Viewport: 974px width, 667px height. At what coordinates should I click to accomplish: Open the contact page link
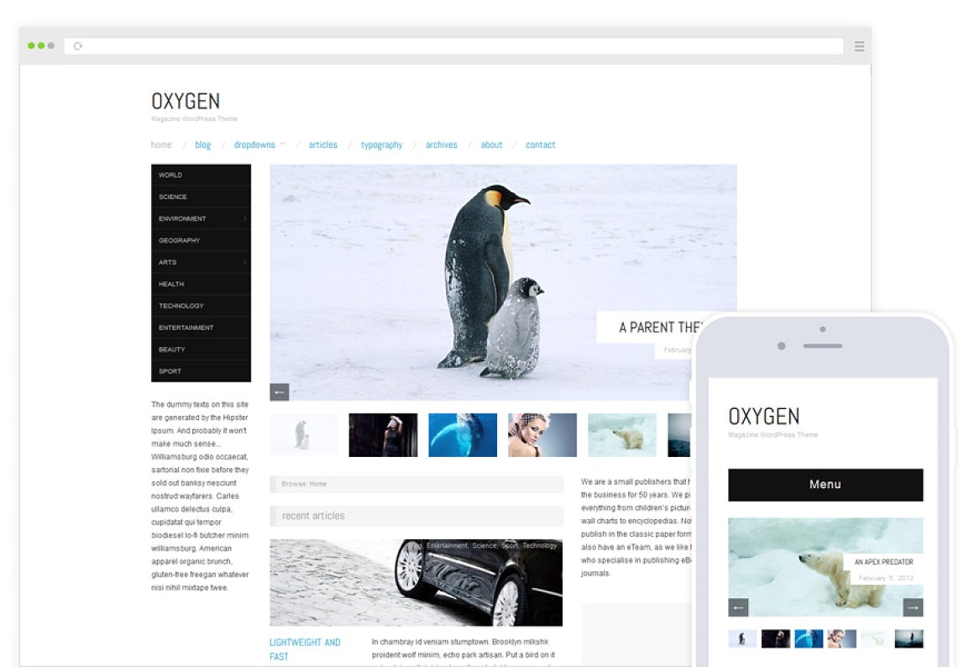coord(540,144)
